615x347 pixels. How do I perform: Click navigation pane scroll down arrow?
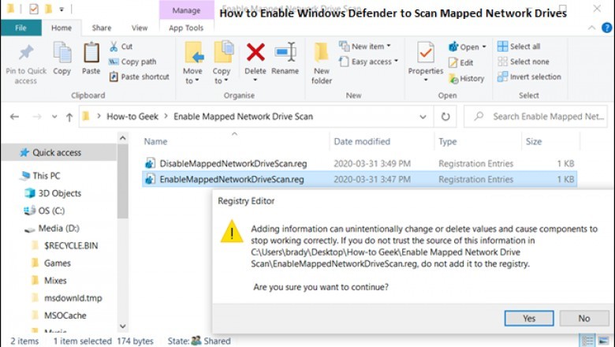pyautogui.click(x=122, y=326)
